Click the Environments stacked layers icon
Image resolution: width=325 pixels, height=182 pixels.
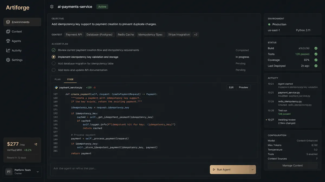8,22
